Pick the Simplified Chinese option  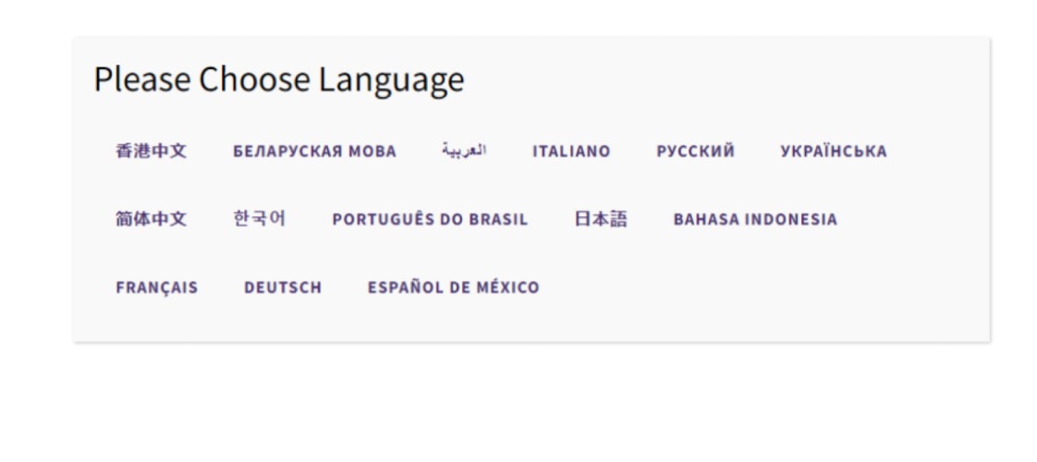(x=151, y=220)
